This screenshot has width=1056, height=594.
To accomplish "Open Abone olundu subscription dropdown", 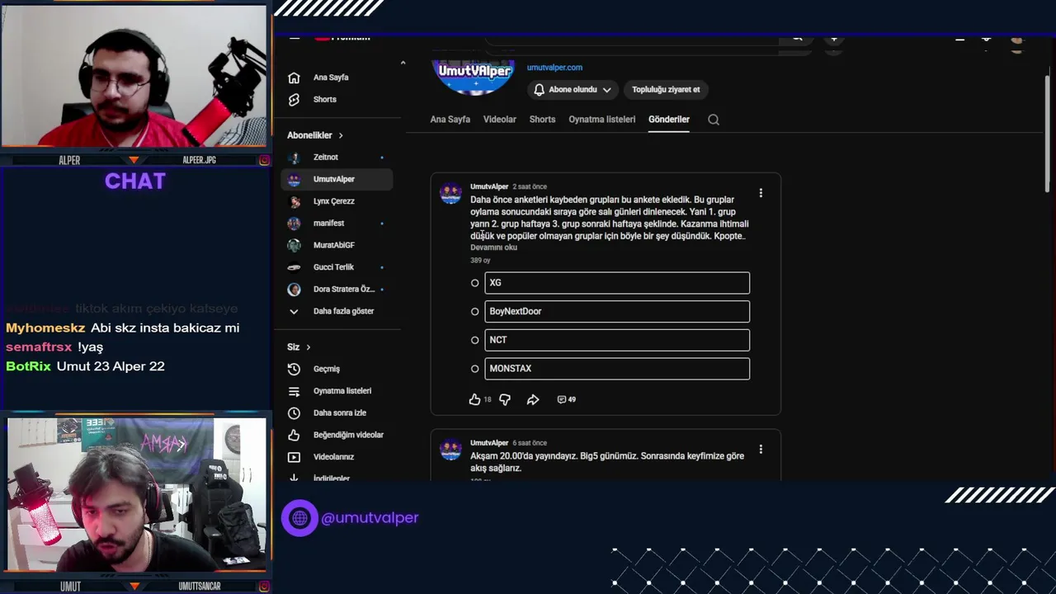I will (x=573, y=90).
